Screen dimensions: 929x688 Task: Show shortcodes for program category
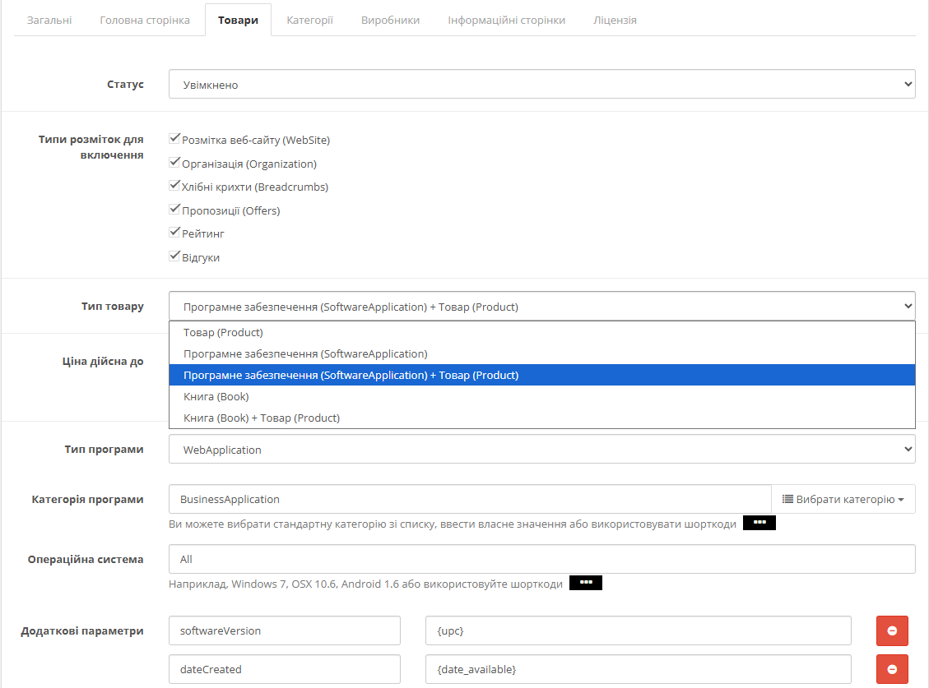coord(759,524)
